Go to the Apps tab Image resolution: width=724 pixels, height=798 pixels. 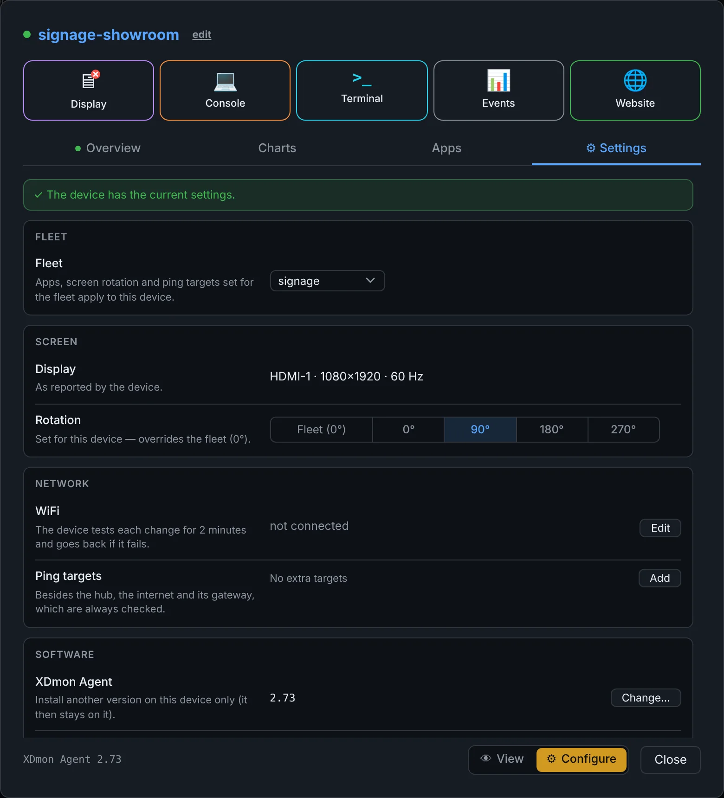(446, 148)
